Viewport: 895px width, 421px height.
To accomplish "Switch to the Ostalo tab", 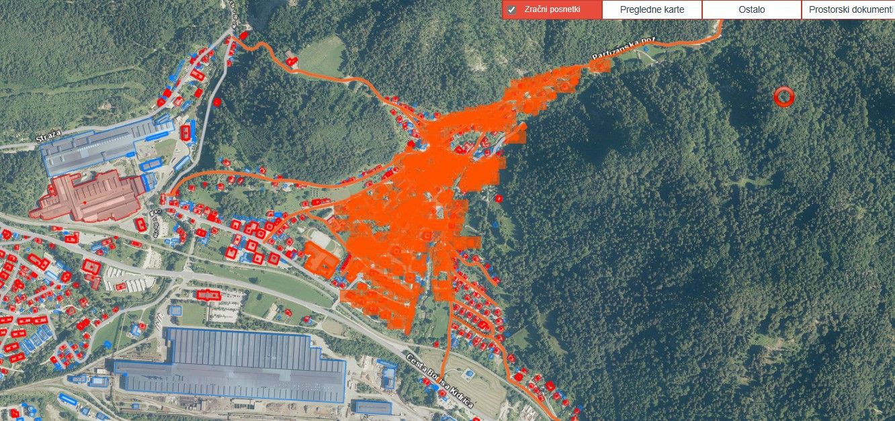I will 751,10.
